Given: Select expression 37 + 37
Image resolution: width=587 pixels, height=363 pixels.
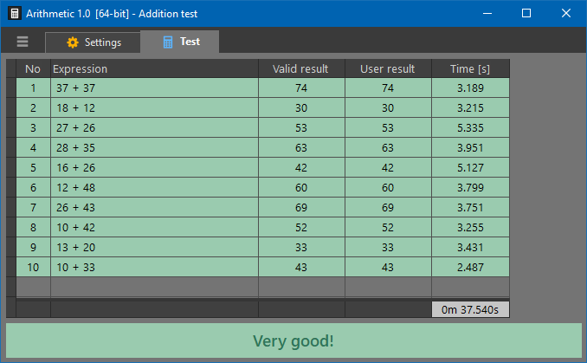Looking at the screenshot, I should 154,88.
